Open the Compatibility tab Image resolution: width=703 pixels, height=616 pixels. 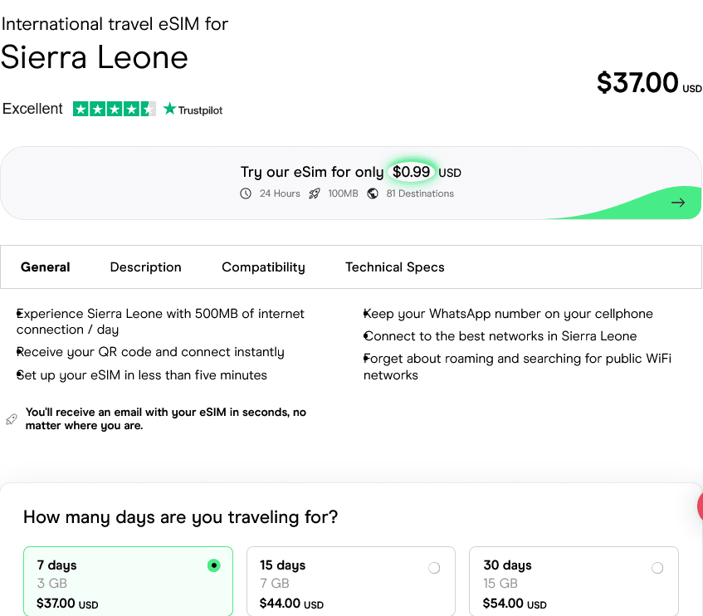click(x=263, y=267)
